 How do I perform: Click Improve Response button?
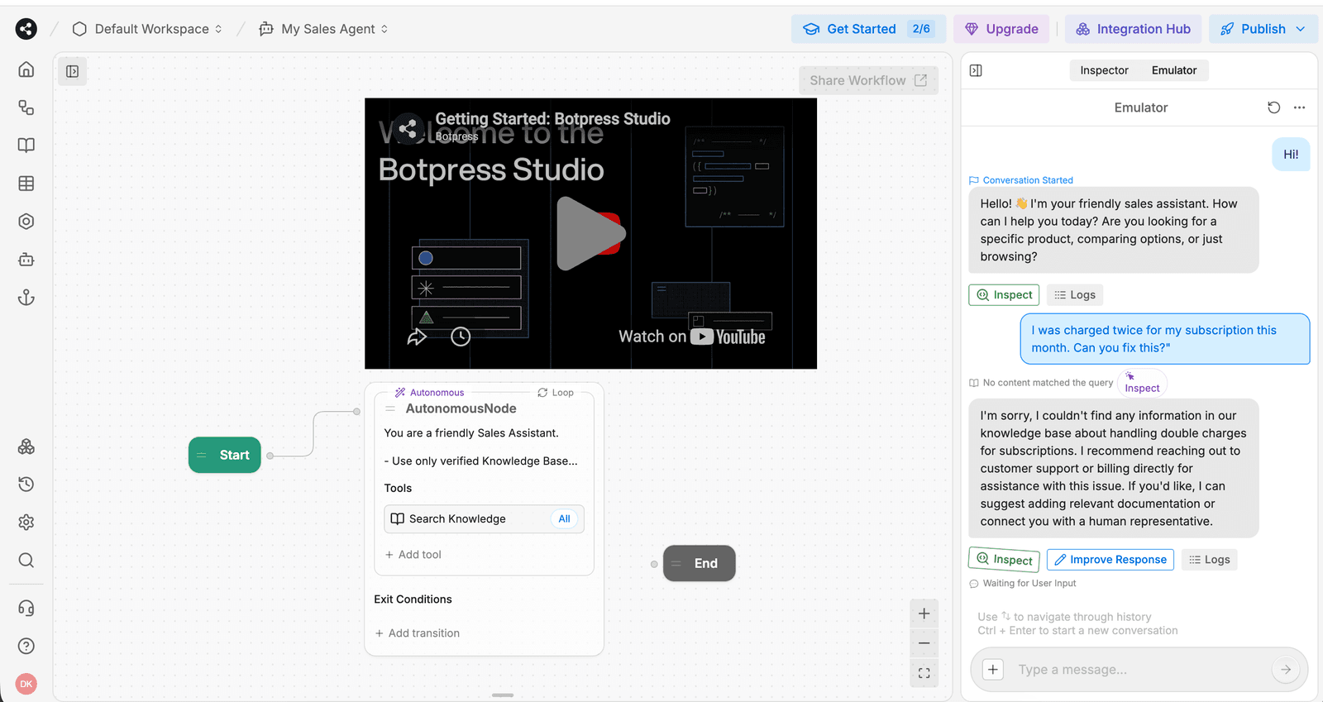click(1110, 560)
